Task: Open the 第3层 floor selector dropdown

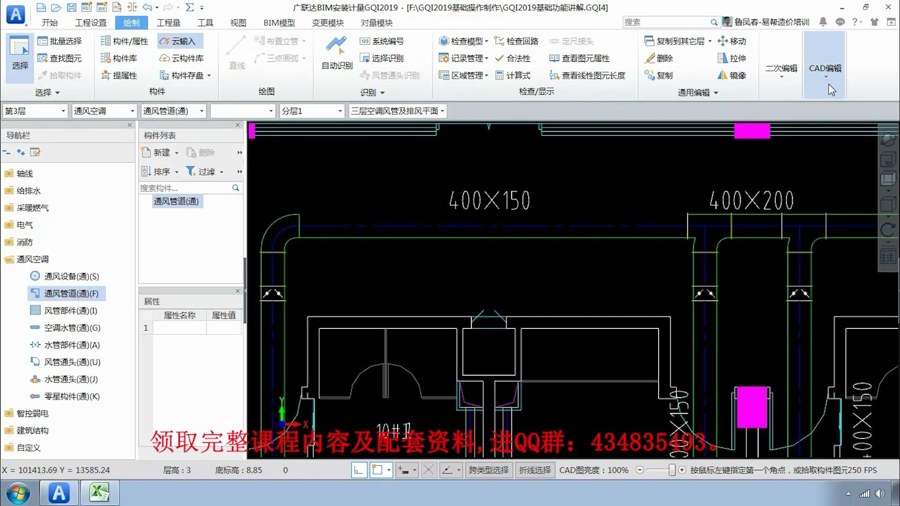Action: click(64, 111)
